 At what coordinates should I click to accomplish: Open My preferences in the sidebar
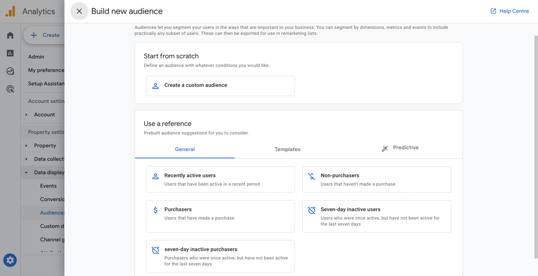tap(46, 70)
